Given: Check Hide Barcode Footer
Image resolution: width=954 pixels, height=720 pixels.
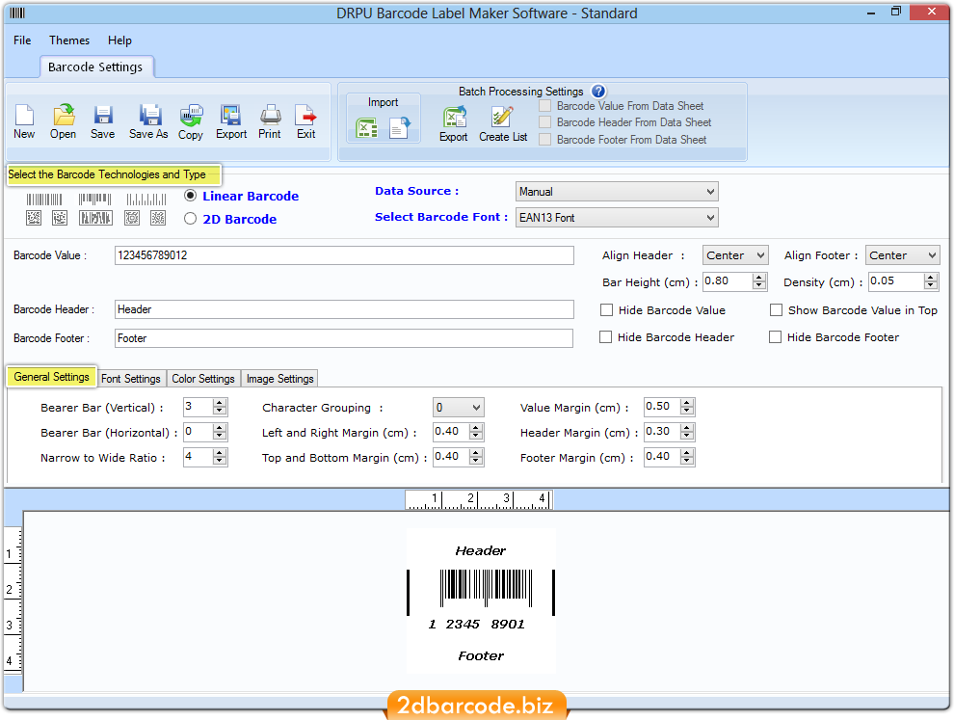Looking at the screenshot, I should coord(775,336).
